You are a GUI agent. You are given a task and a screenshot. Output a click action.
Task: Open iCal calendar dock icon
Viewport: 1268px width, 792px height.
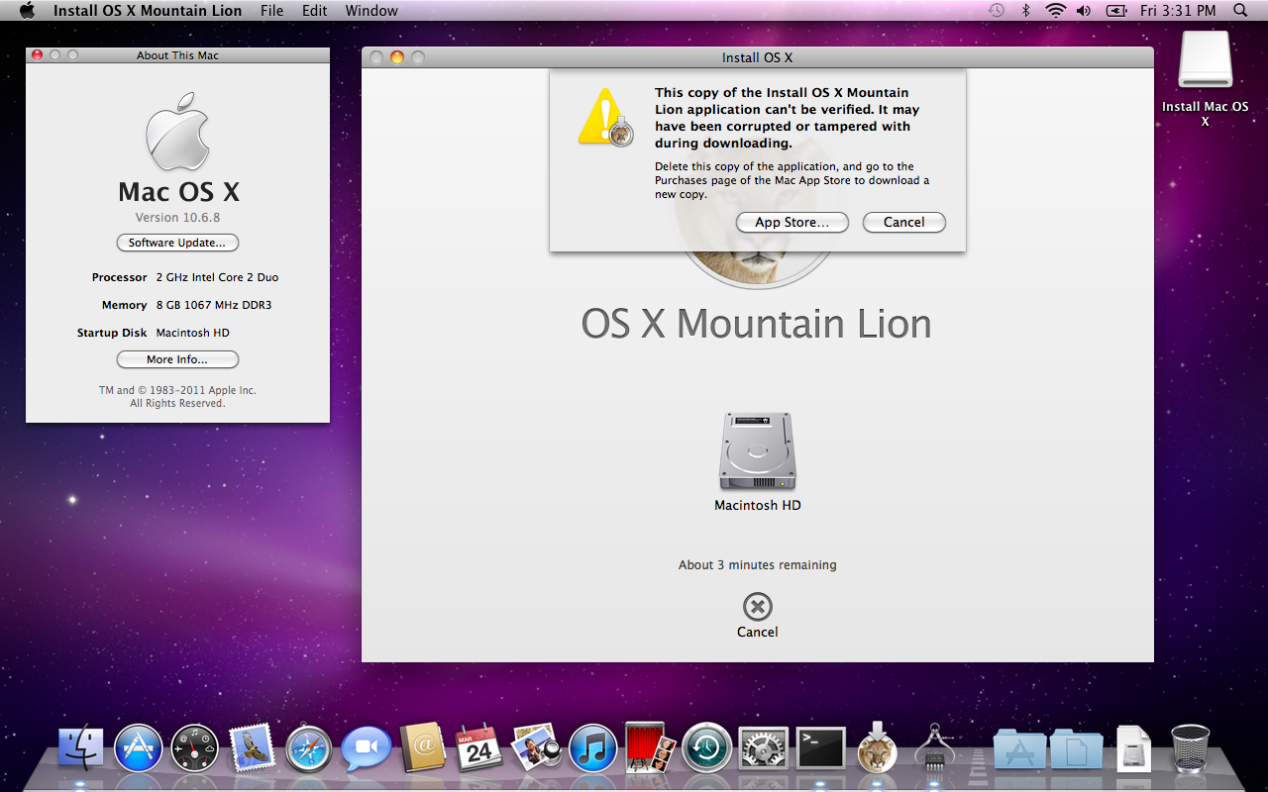[479, 748]
